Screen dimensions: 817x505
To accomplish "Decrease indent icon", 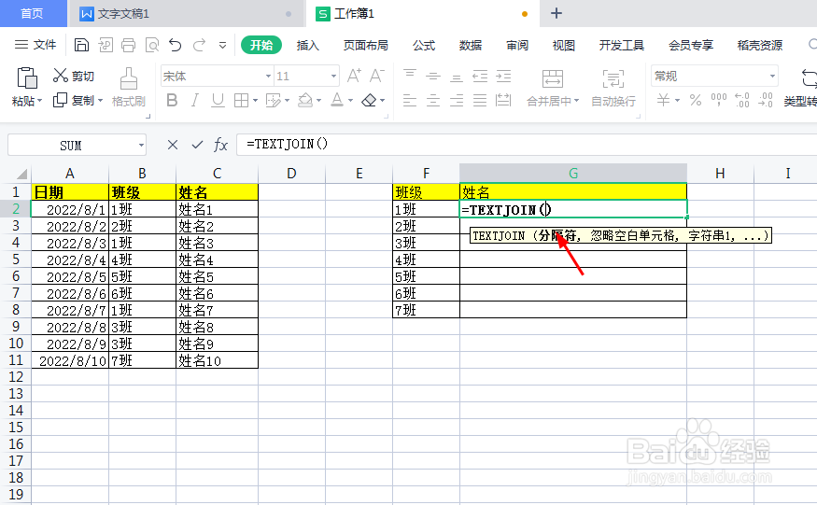I will coord(480,77).
